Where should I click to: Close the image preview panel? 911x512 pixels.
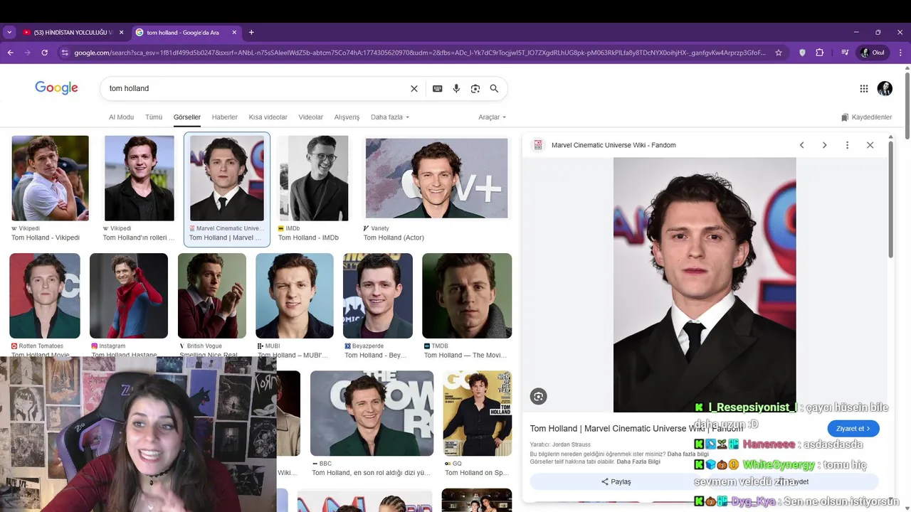(870, 145)
